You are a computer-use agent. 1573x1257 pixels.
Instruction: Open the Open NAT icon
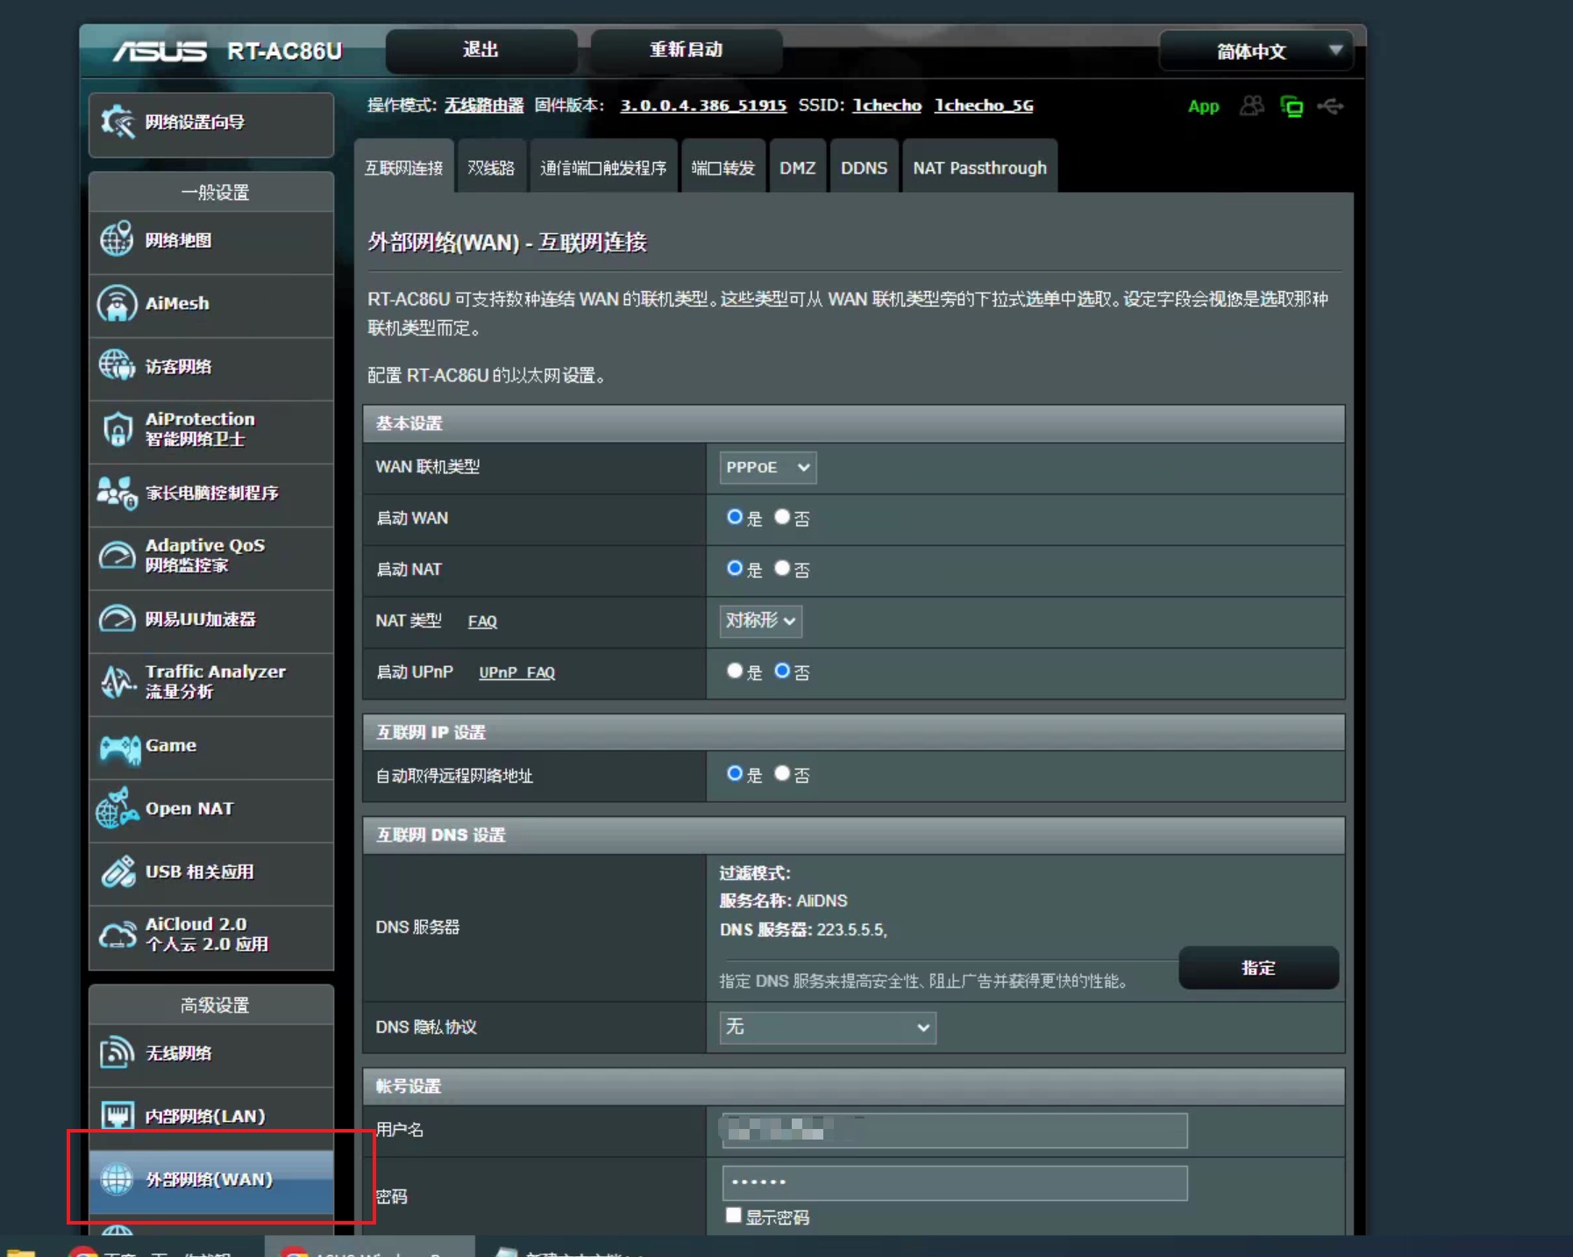pyautogui.click(x=117, y=807)
